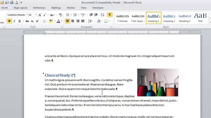The height and width of the screenshot is (118, 211).
Task: Open the bullets style dropdown arrow
Action: pos(71,15)
